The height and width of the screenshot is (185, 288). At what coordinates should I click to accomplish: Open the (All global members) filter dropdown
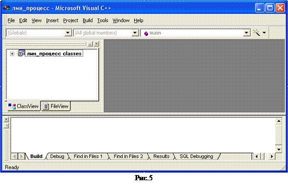pyautogui.click(x=135, y=33)
